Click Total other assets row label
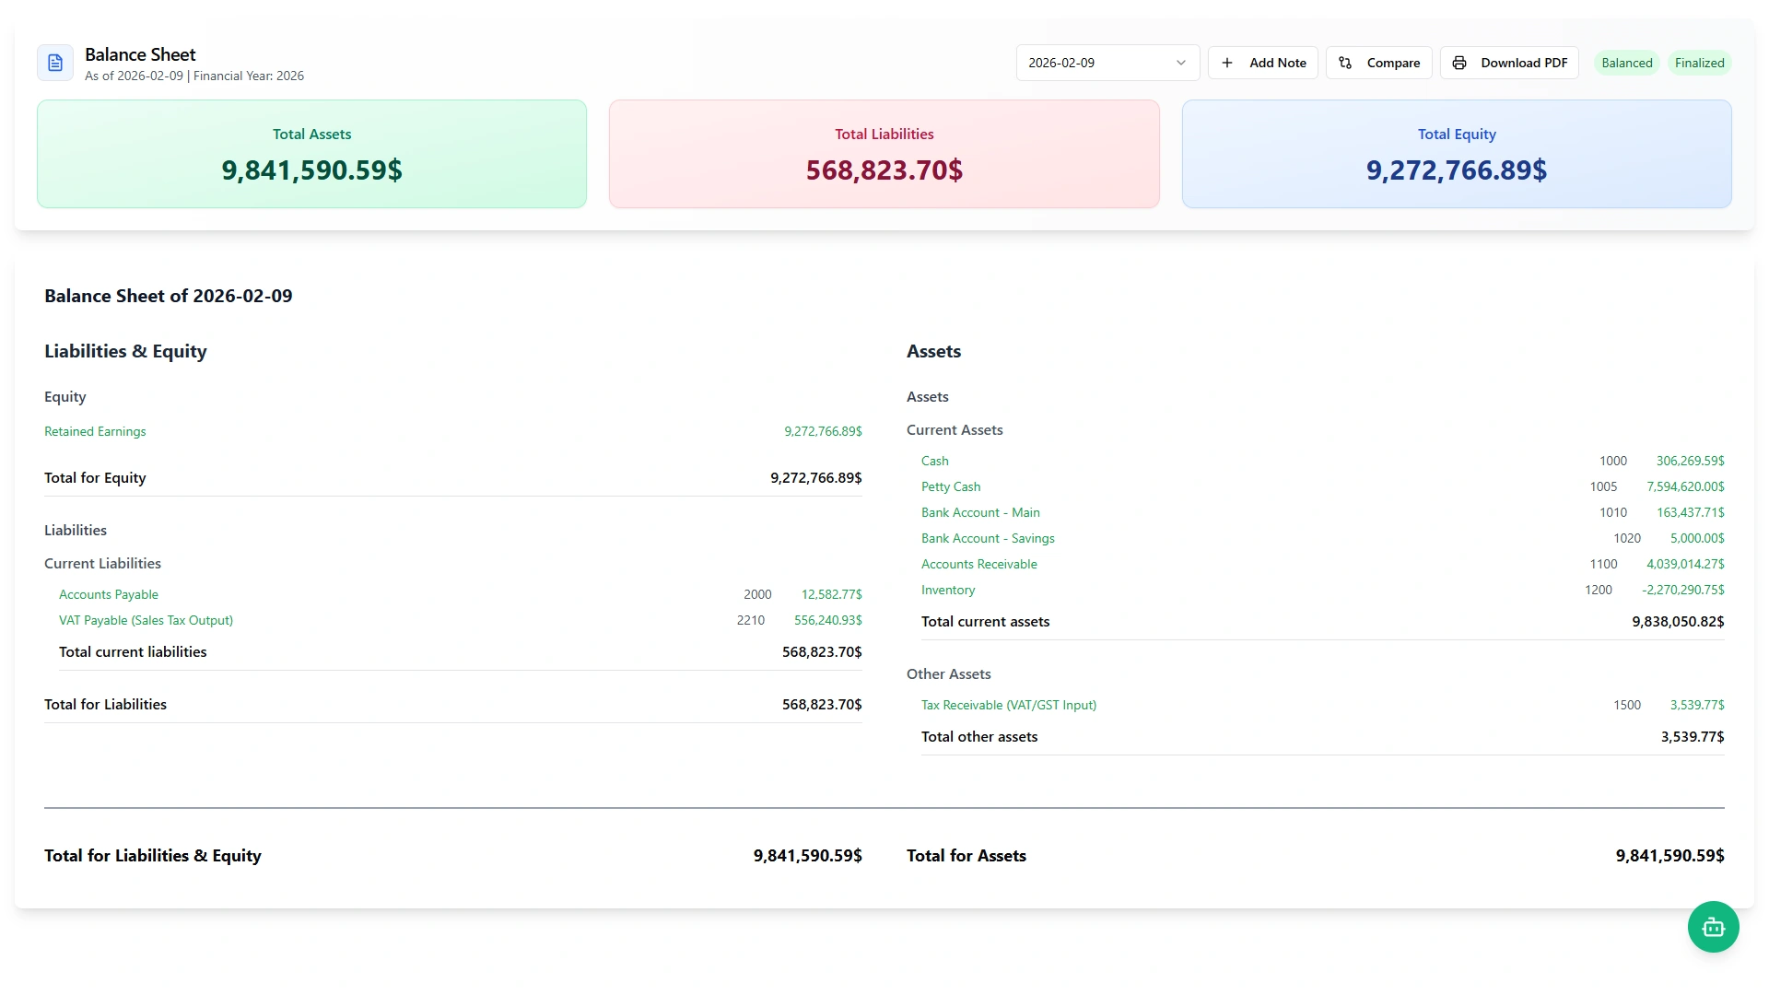 (979, 736)
